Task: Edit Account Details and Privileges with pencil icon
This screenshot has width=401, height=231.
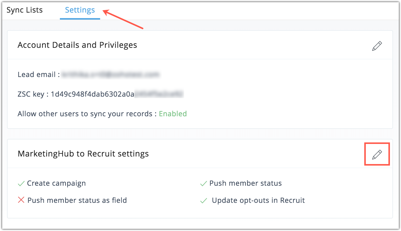Action: 377,46
